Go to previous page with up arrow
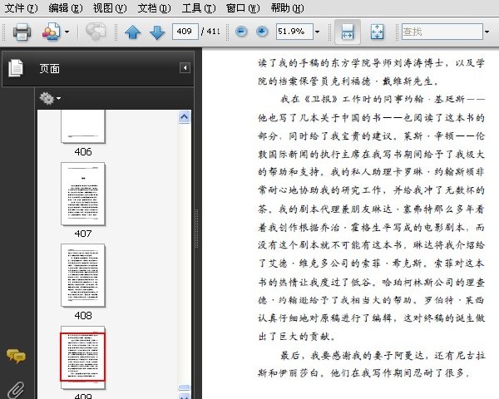This screenshot has height=399, width=499. (133, 32)
